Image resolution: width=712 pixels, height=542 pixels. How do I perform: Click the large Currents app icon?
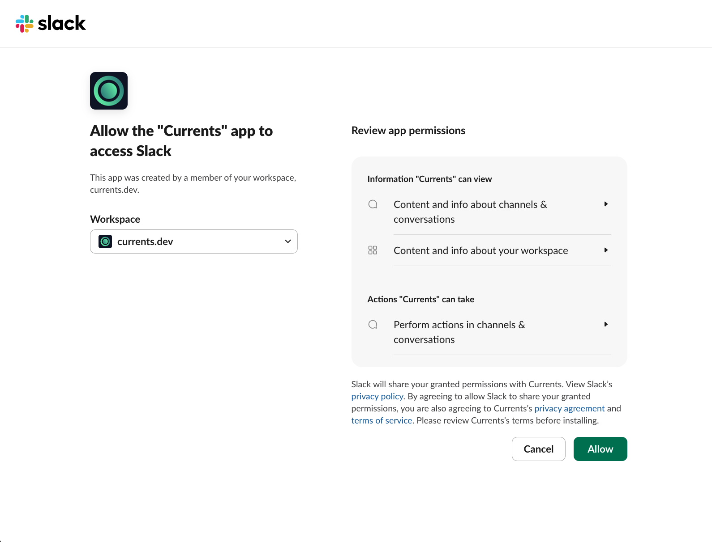[x=109, y=91]
